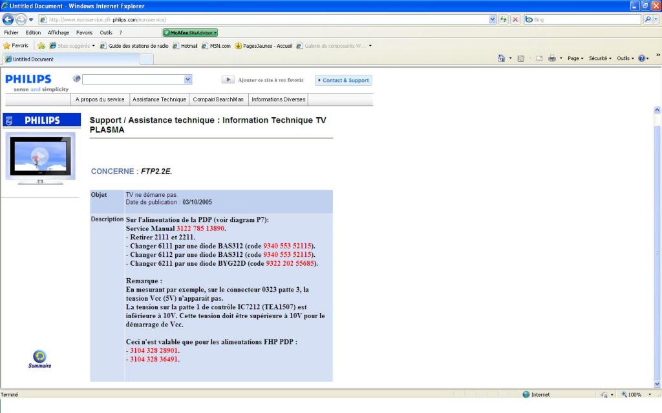Image resolution: width=662 pixels, height=413 pixels.
Task: Stop page loading with the red X
Action: click(515, 19)
